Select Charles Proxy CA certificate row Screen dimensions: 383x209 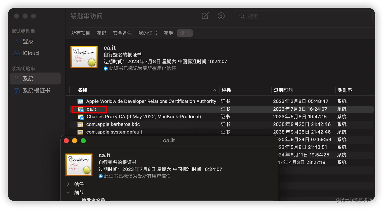(x=222, y=117)
